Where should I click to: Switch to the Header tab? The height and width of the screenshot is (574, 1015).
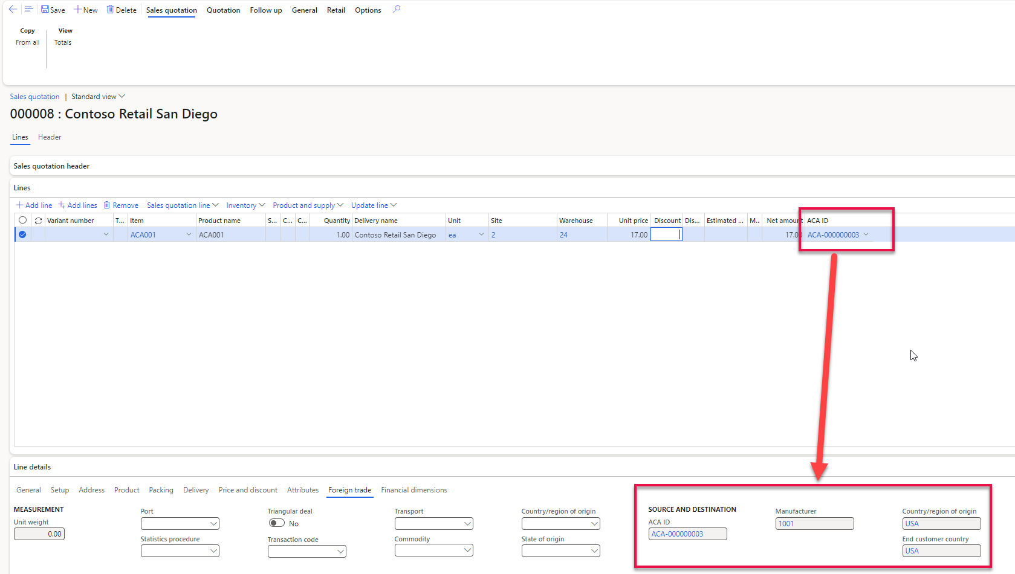pos(49,137)
